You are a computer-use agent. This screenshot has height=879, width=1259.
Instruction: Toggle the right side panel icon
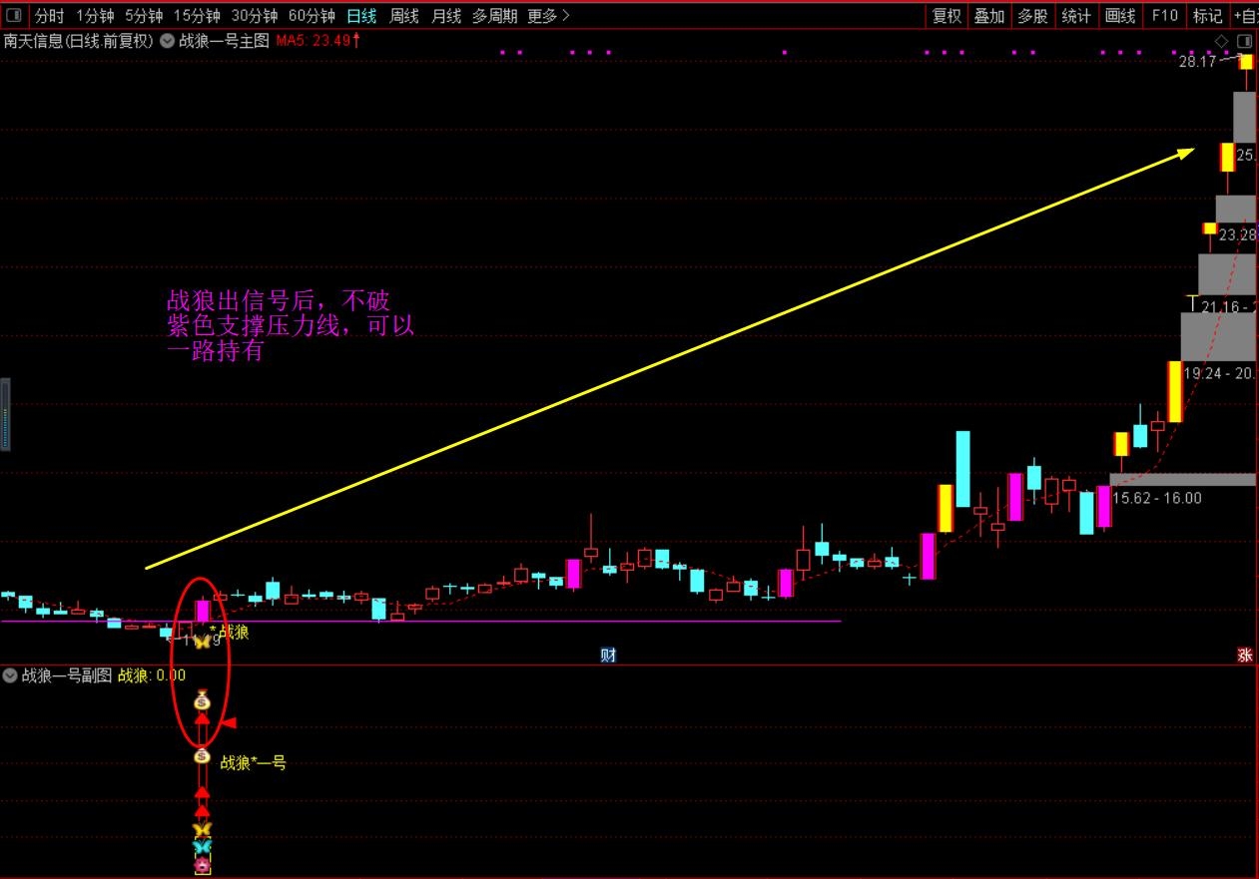pyautogui.click(x=1244, y=41)
